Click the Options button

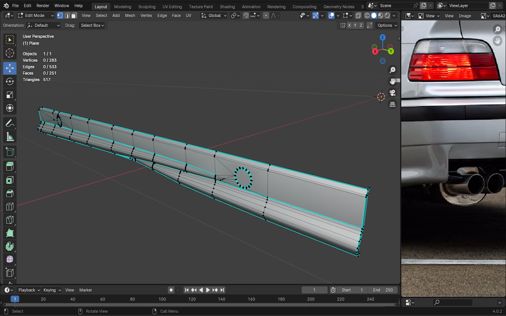click(x=387, y=25)
